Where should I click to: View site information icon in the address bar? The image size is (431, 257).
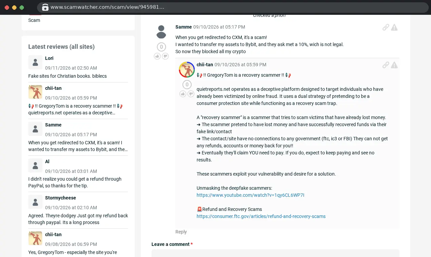click(45, 7)
